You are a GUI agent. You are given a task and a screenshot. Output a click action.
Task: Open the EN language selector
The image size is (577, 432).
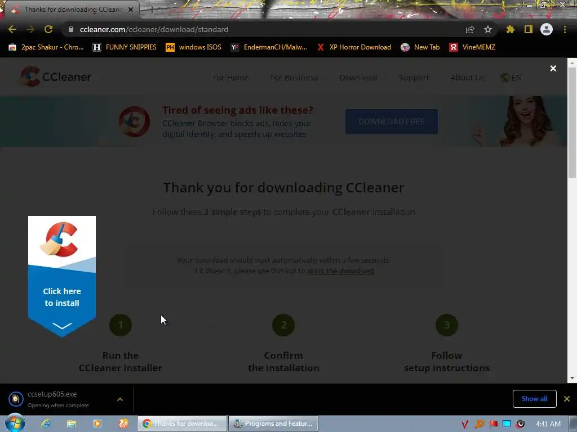pyautogui.click(x=511, y=78)
